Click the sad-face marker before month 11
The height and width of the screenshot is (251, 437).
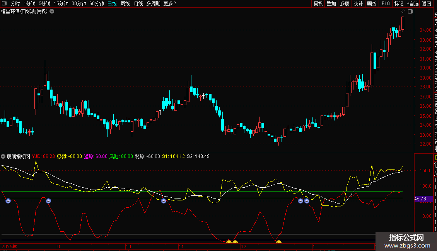(x=164, y=201)
